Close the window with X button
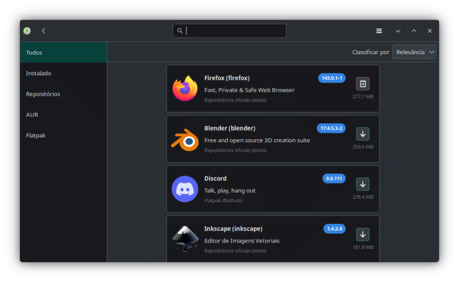 429,31
